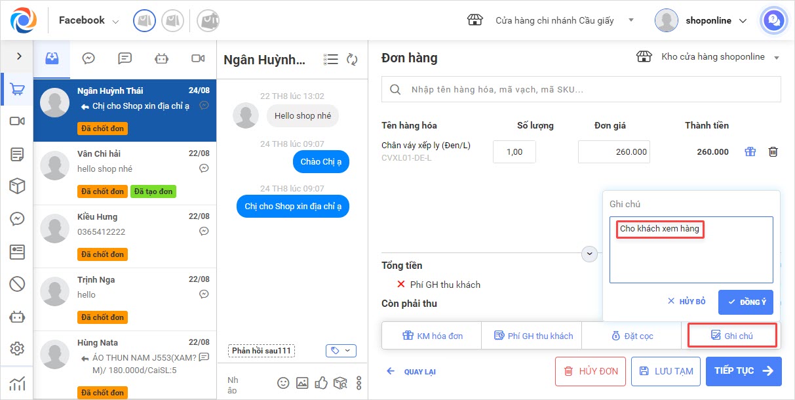Image resolution: width=795 pixels, height=400 pixels.
Task: Remove Phí GH thu khách with the red X
Action: pos(401,285)
